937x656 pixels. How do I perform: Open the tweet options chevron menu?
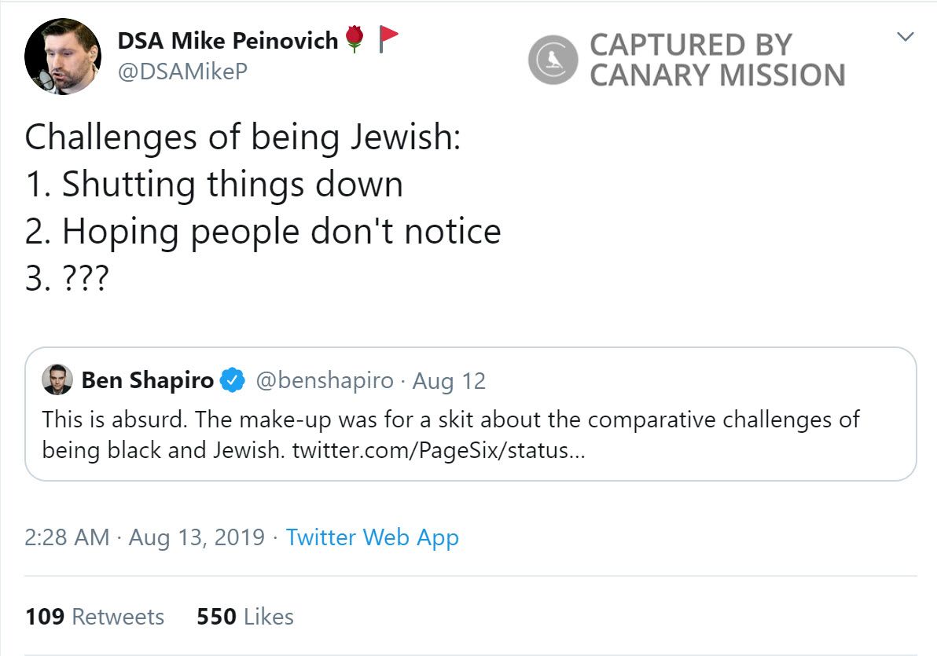point(906,37)
